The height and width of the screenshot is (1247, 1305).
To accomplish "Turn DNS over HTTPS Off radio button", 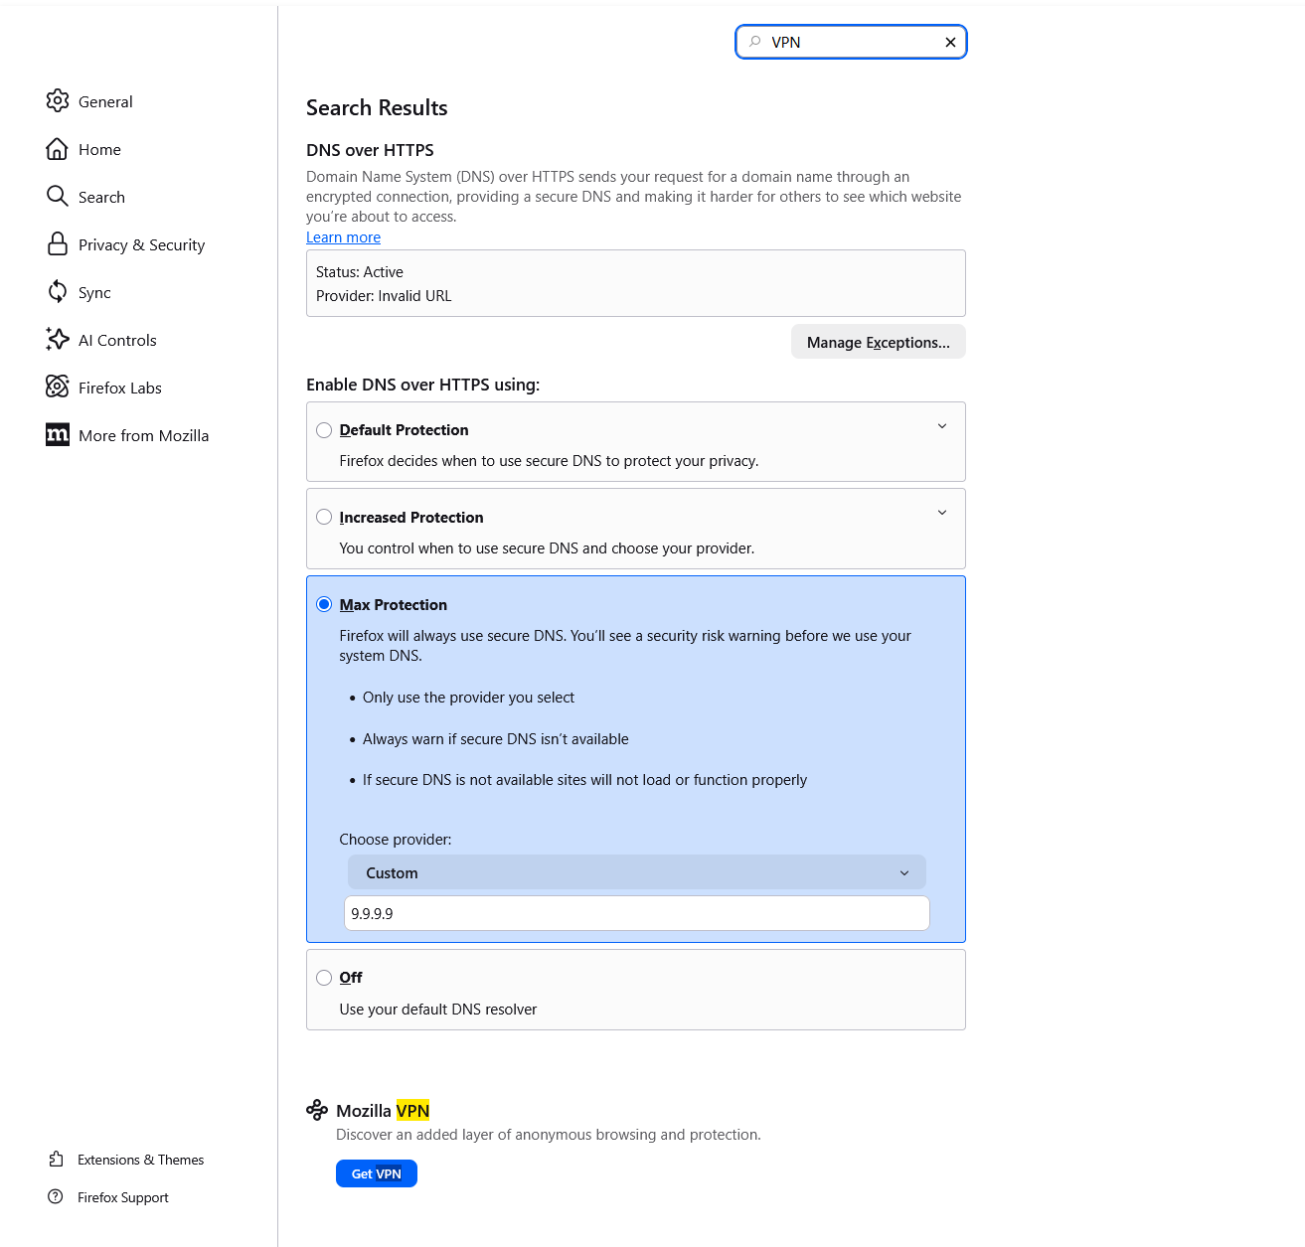I will (x=324, y=978).
